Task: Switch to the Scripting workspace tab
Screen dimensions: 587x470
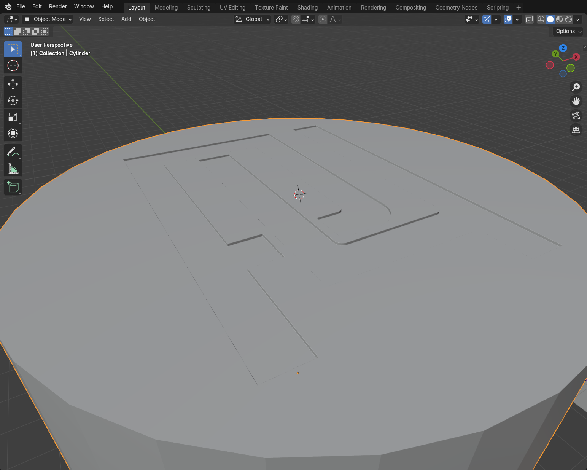Action: [498, 8]
